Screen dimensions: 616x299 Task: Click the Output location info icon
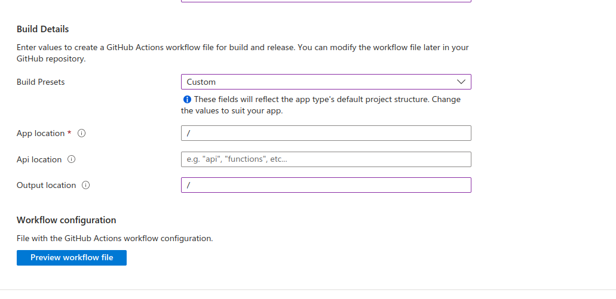pos(86,185)
